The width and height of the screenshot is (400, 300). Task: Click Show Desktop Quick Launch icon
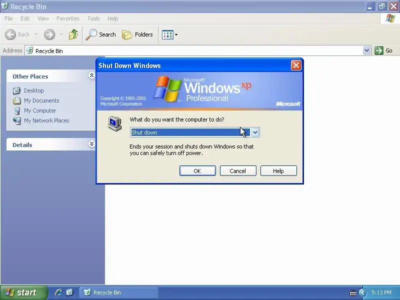click(69, 292)
